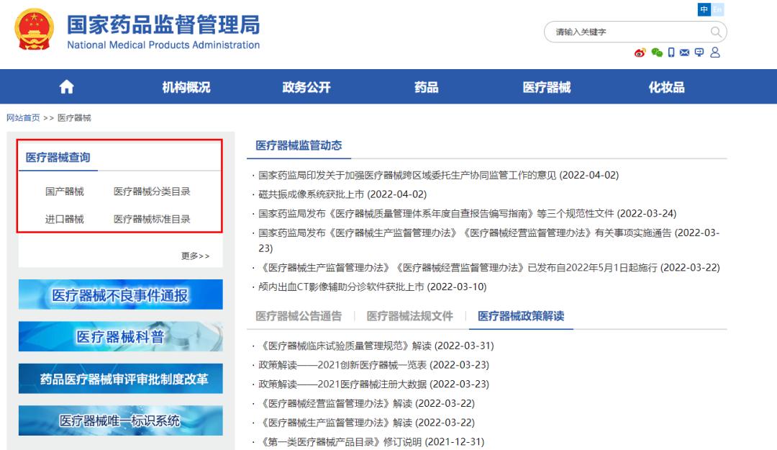Open 磁共振成像系统获批上市 article
This screenshot has height=450, width=777.
[342, 194]
